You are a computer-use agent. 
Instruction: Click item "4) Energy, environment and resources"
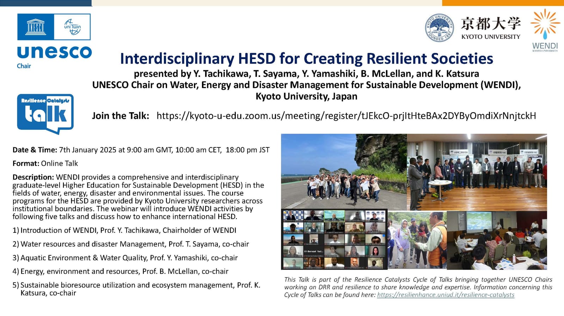point(121,271)
